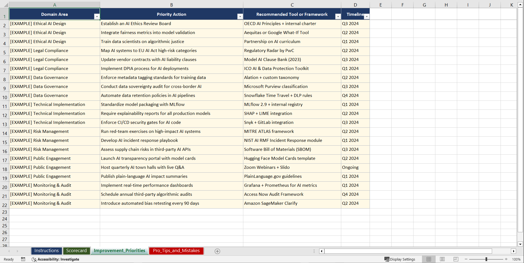Screen dimensions: 524x263
Task: Open the Pro_Tips_and_Mistakes sheet tab
Action: coord(176,250)
